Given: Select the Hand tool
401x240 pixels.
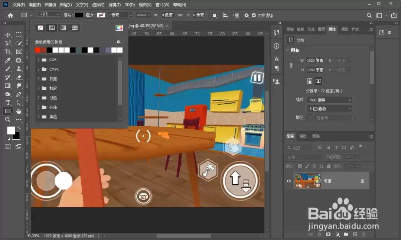Looking at the screenshot, I should coord(19,111).
